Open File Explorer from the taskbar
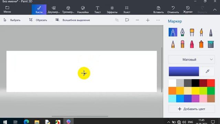The width and height of the screenshot is (220, 124). (x=37, y=122)
